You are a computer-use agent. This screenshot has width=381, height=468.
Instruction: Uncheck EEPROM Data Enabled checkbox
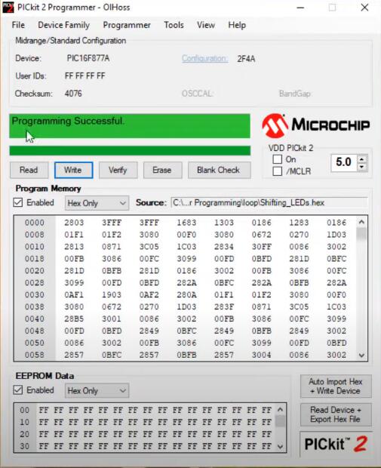coord(18,390)
